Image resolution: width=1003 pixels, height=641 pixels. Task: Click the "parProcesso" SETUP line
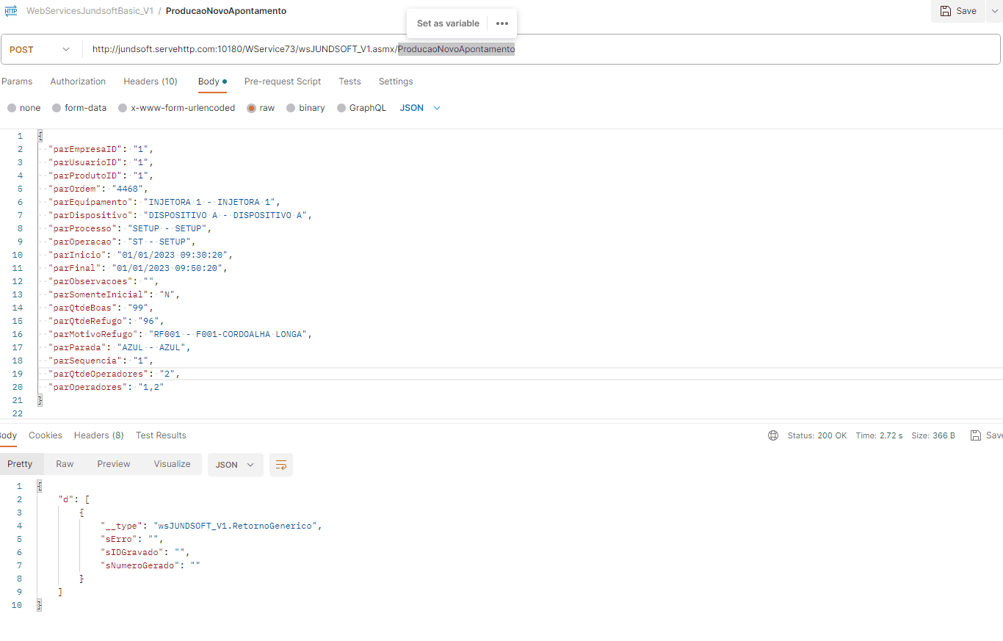(x=130, y=228)
